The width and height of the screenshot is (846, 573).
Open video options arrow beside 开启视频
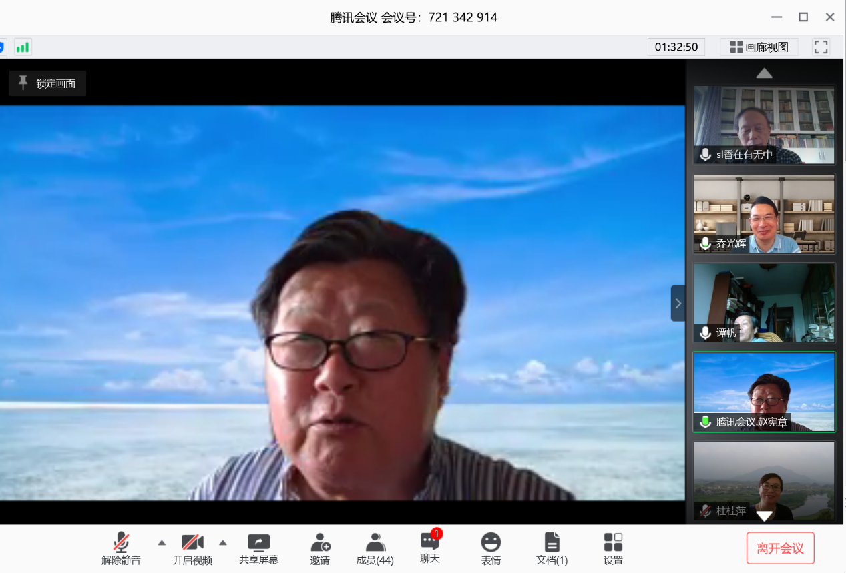(223, 542)
